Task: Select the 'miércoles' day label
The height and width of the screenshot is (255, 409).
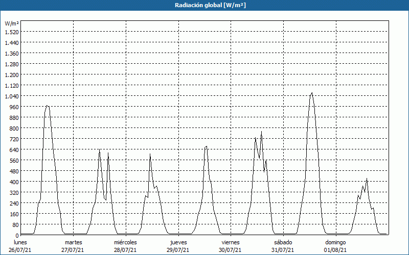Action: (125, 242)
